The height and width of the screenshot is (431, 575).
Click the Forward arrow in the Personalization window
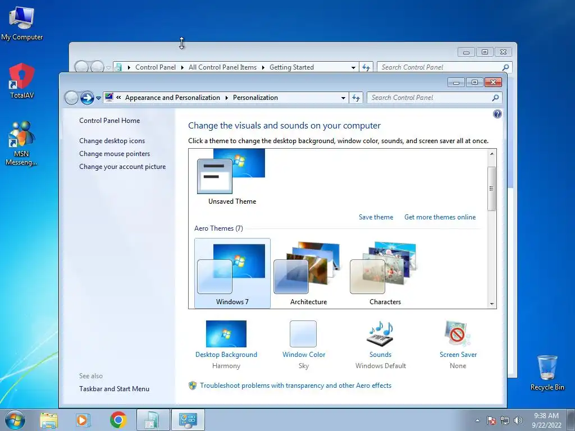click(87, 98)
